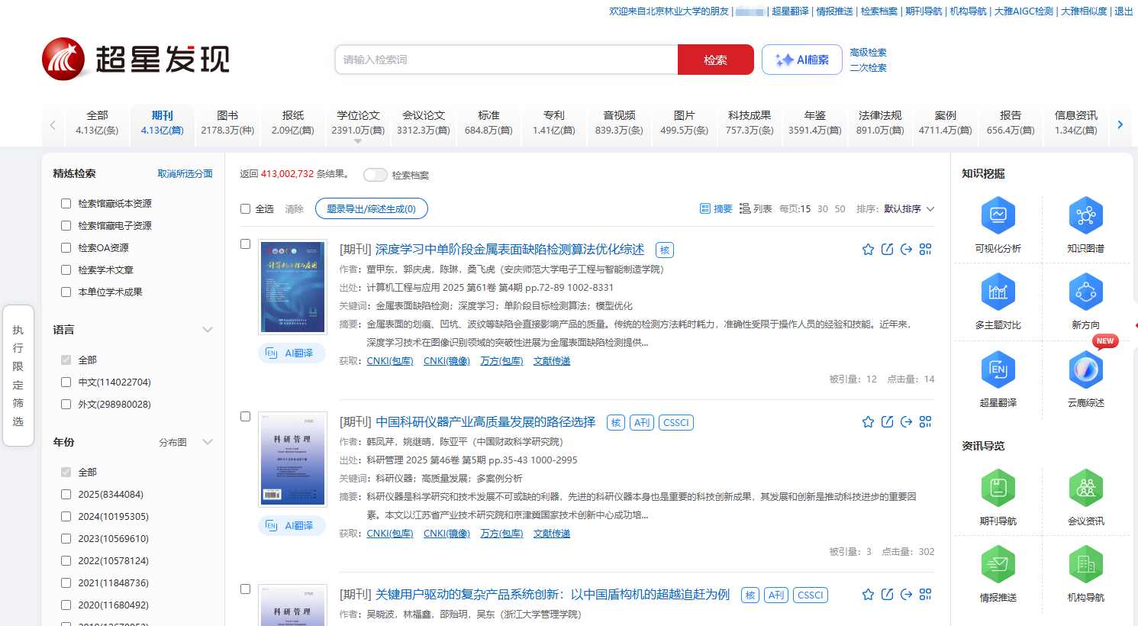Open title 中国科研仪器产业高质量发展的路径选择

point(485,422)
